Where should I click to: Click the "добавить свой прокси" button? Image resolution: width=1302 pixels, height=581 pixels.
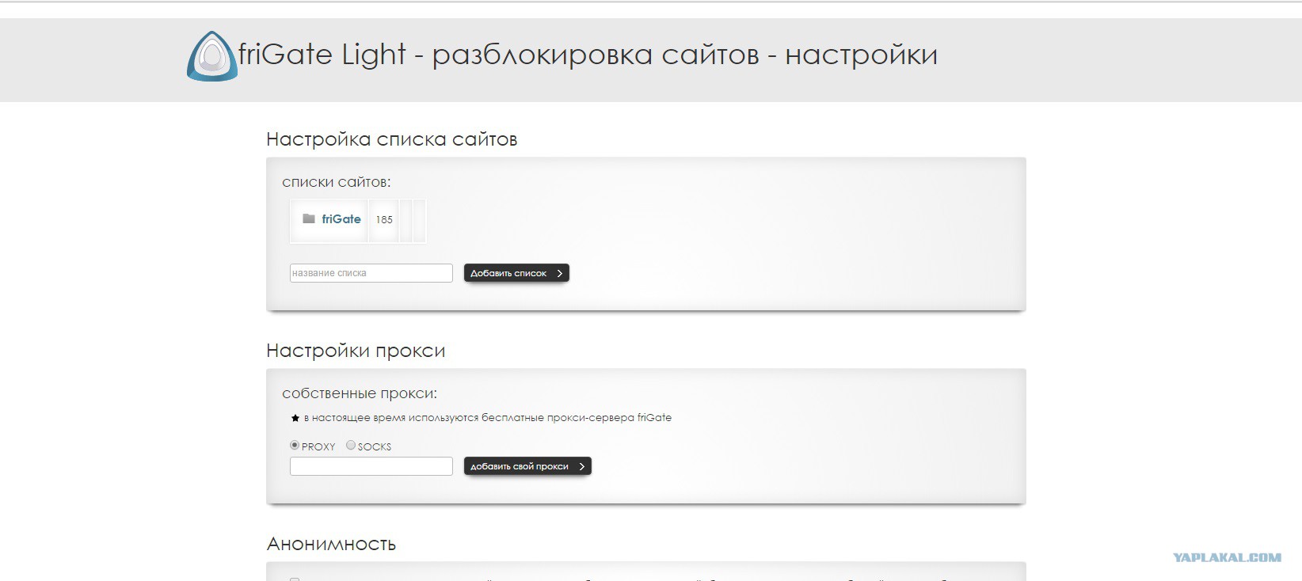click(x=527, y=466)
